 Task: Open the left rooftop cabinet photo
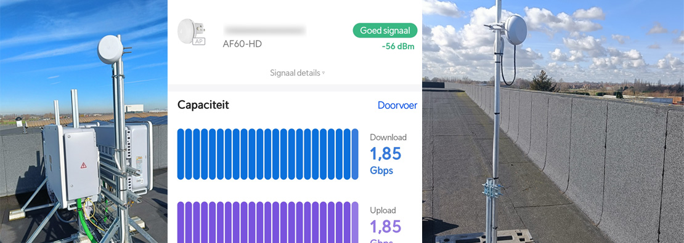[84, 122]
